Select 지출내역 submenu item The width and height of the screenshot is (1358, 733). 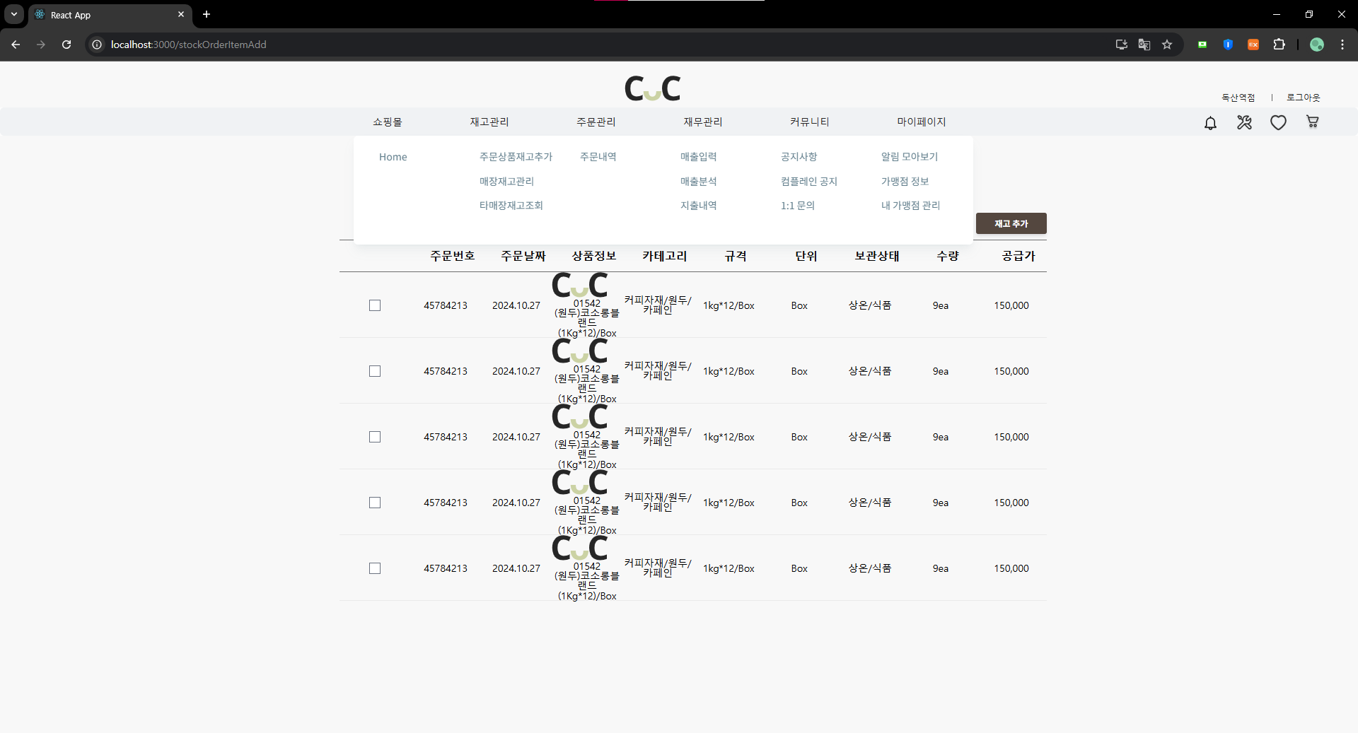[x=699, y=206]
